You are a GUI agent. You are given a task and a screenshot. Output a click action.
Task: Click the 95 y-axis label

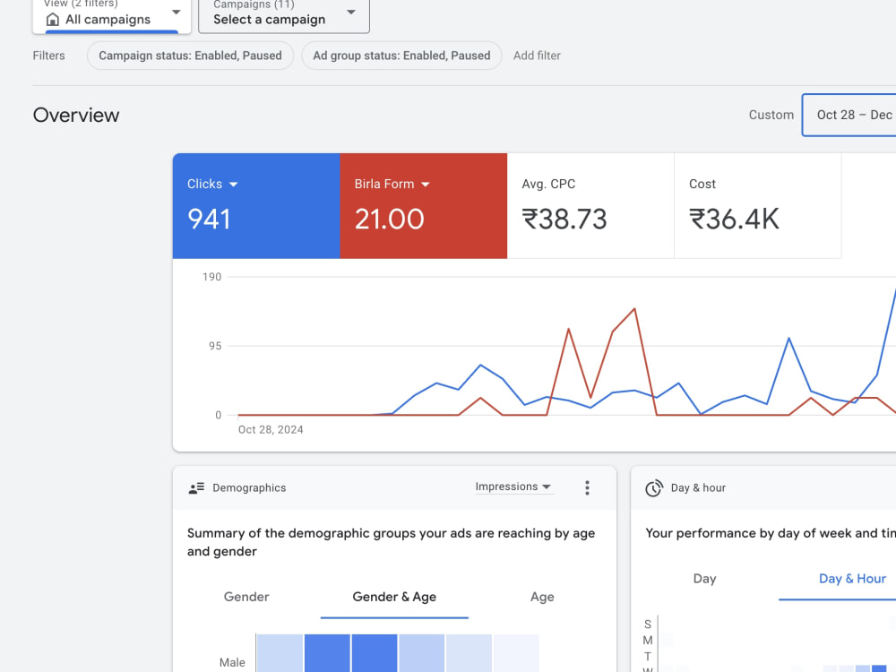[x=215, y=346]
